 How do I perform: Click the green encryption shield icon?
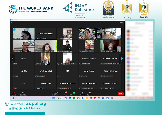pos(12,23)
